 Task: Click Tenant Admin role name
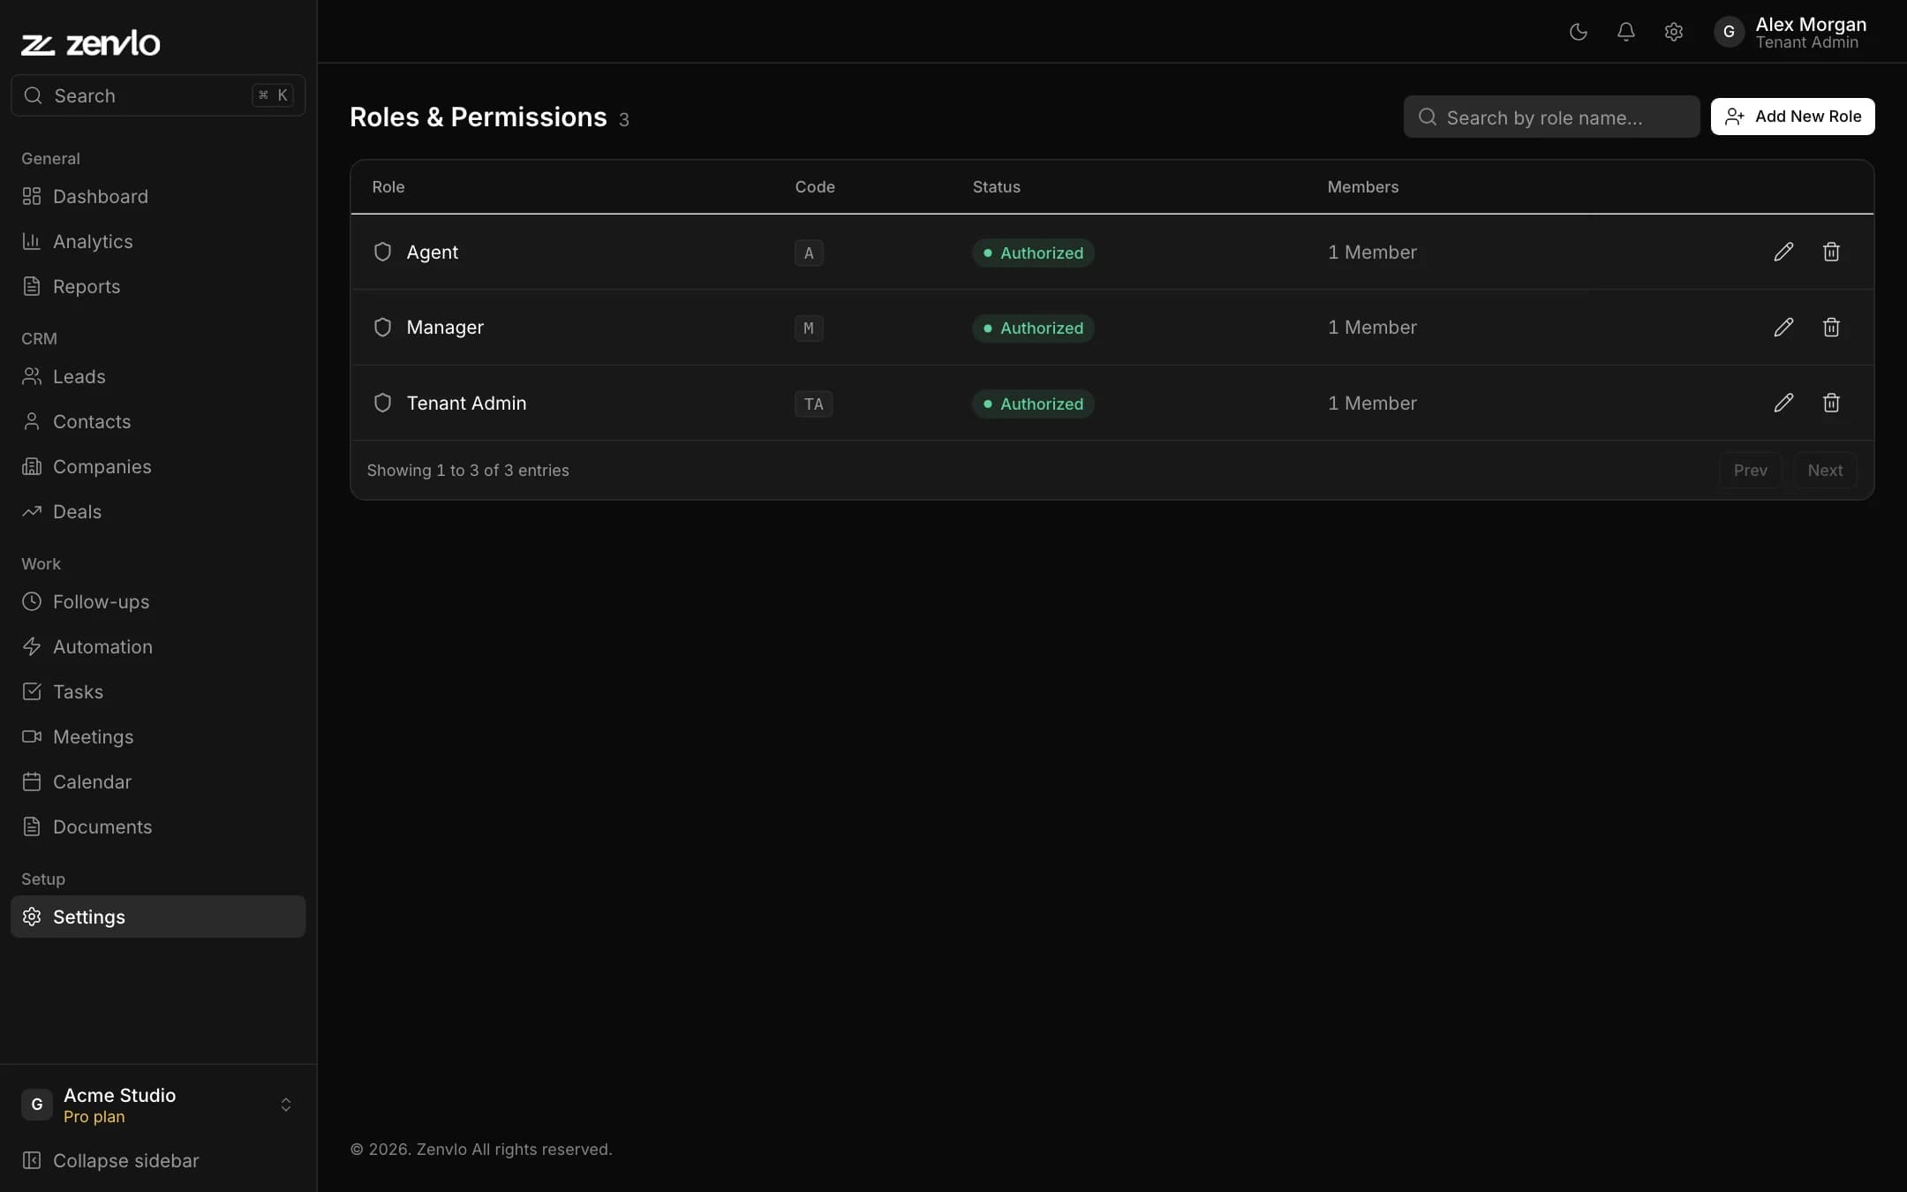point(466,403)
